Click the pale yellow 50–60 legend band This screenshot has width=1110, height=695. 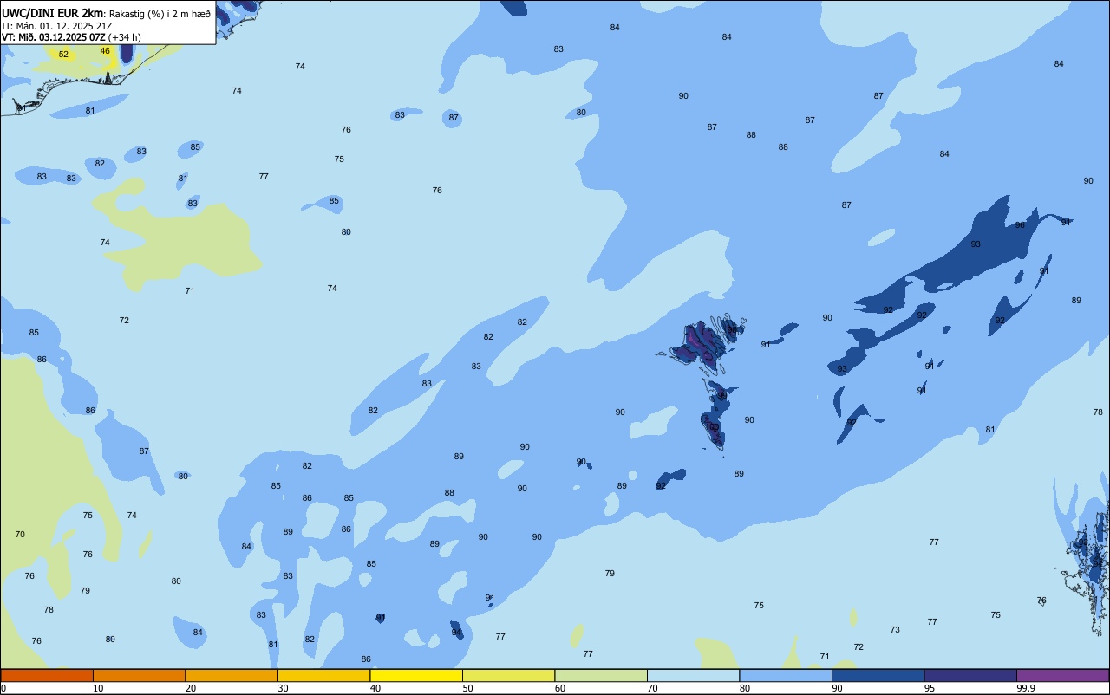pos(508,675)
